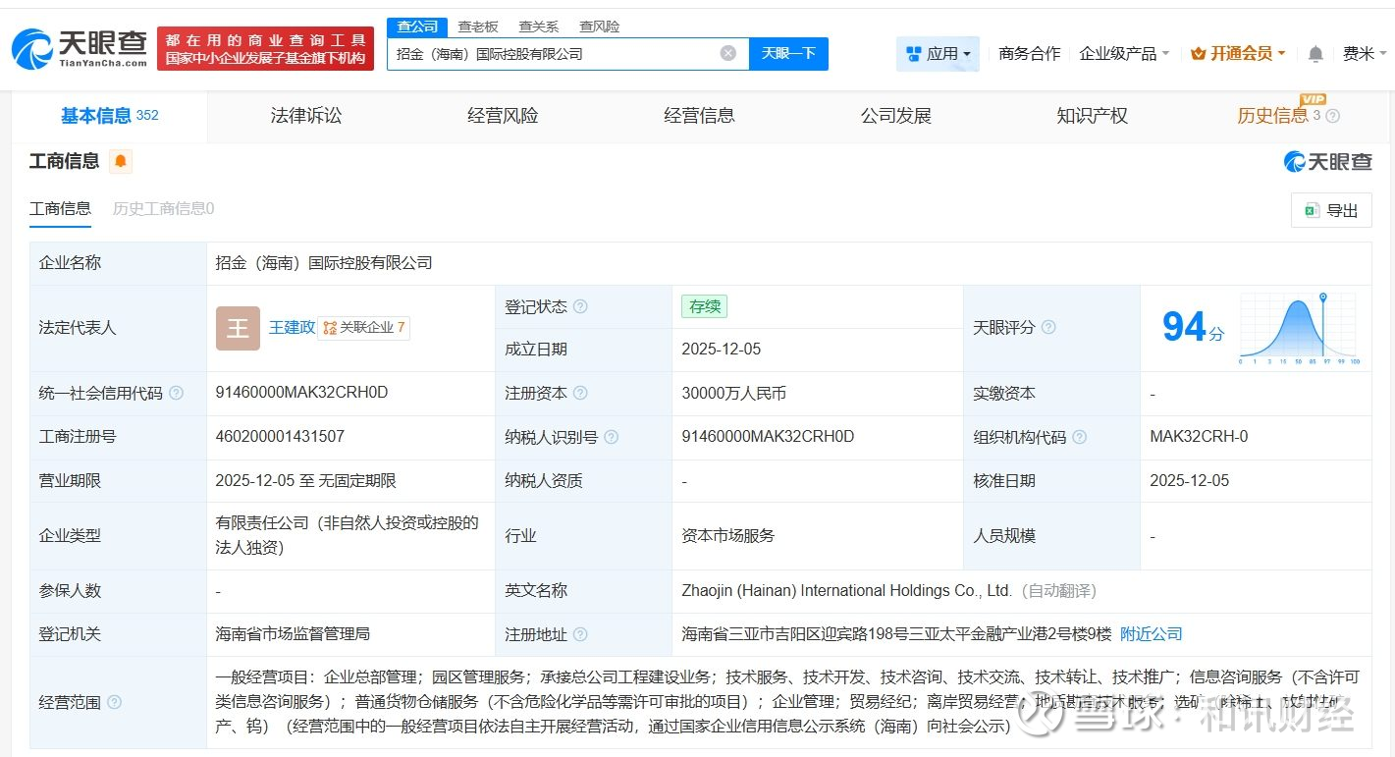The width and height of the screenshot is (1395, 757).
Task: Click the company name search input field
Action: [550, 54]
